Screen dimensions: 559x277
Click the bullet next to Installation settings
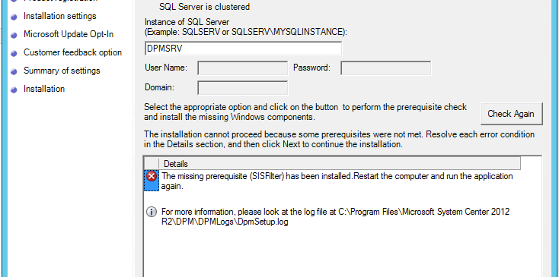point(14,17)
